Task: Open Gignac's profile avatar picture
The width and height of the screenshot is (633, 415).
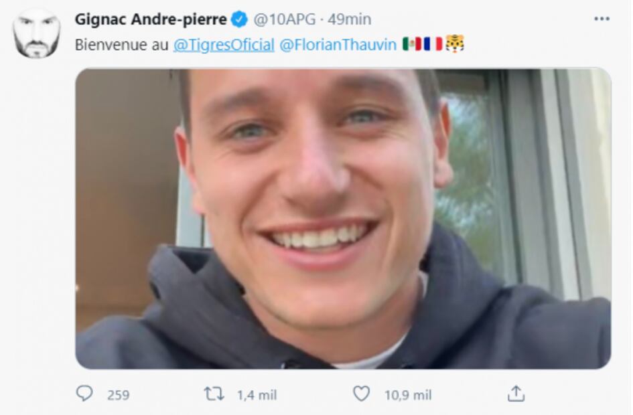Action: (36, 33)
